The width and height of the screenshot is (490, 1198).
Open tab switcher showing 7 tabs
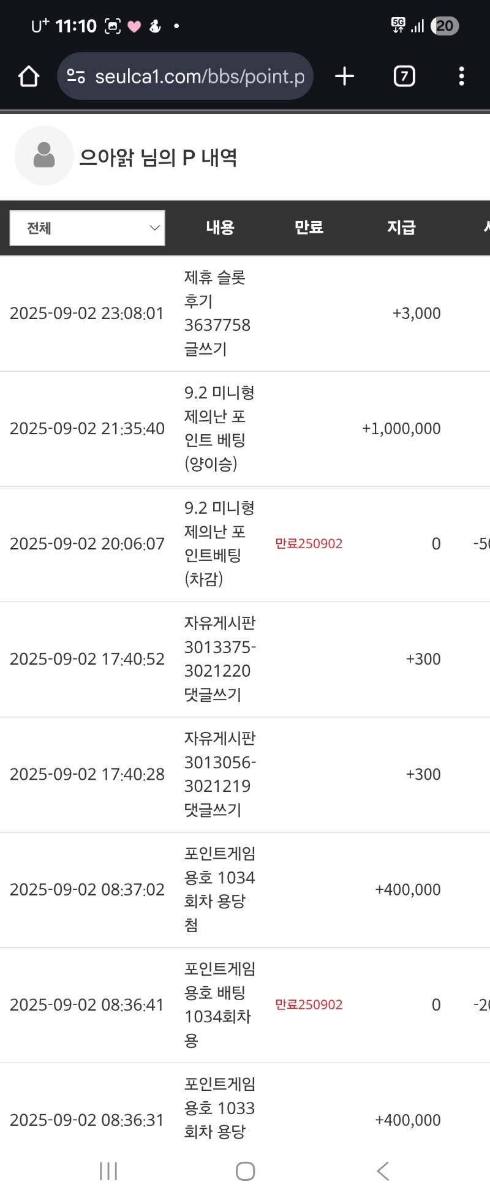(x=404, y=77)
